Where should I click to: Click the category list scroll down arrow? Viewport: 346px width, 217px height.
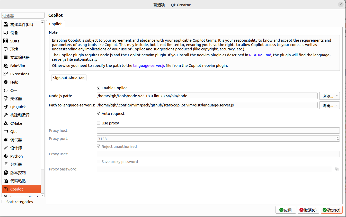[x=43, y=195]
